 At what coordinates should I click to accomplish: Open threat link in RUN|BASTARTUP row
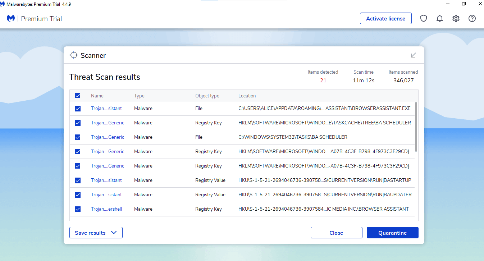[x=106, y=180]
